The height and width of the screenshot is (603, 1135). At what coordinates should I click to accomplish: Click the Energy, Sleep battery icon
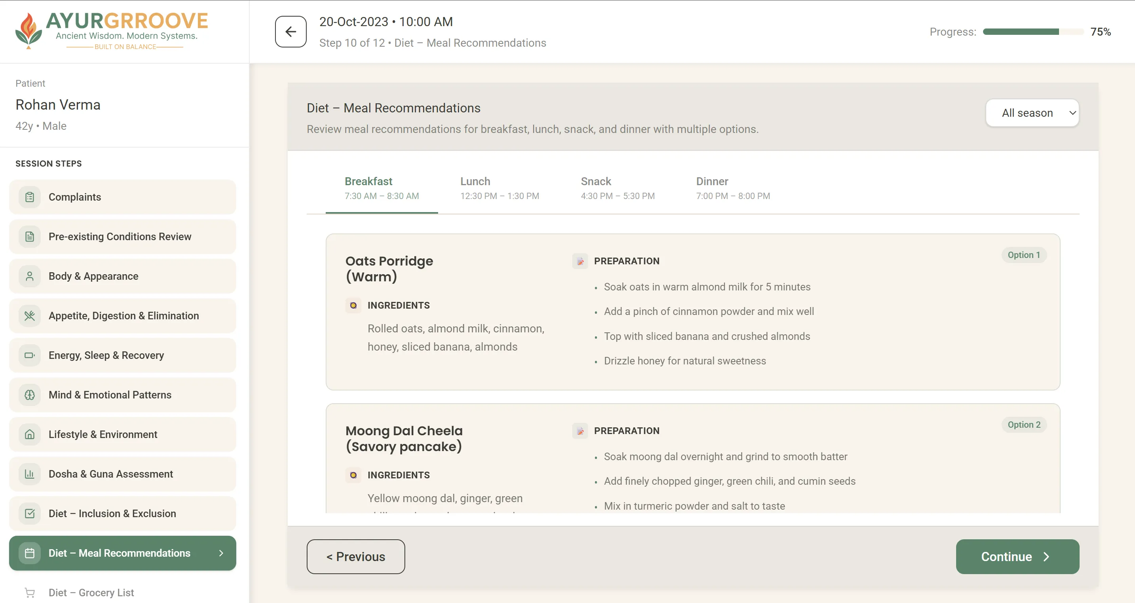[30, 355]
